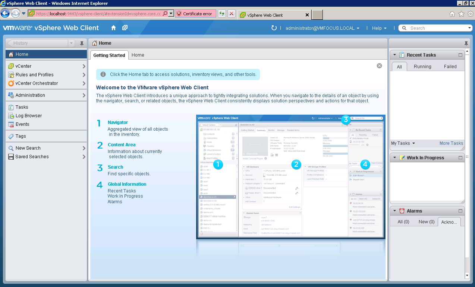
Task: Click the vSphere home icon in header
Action: [114, 28]
